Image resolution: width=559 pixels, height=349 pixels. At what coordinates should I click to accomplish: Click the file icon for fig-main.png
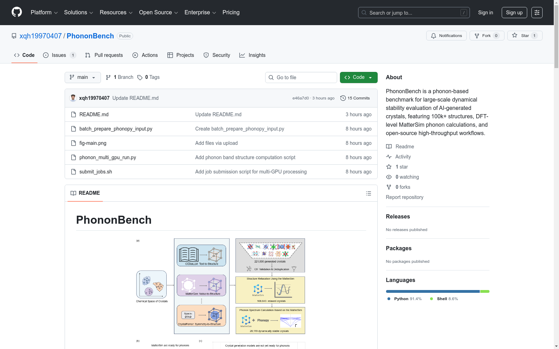tap(73, 143)
